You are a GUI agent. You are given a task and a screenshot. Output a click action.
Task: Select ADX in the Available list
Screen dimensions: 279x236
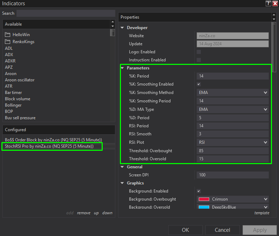[9, 55]
